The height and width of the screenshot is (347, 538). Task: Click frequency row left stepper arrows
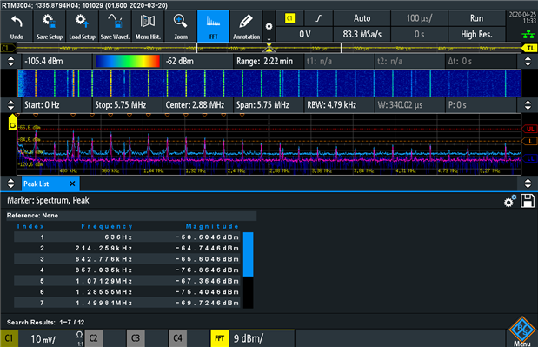tap(11, 105)
